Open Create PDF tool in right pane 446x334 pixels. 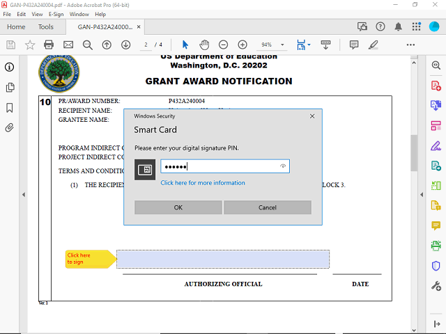coord(436,86)
